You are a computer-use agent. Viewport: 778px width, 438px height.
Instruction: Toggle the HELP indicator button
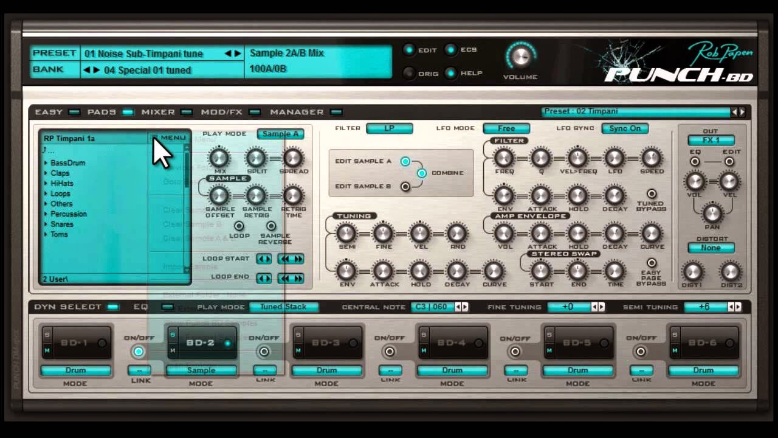(x=452, y=73)
